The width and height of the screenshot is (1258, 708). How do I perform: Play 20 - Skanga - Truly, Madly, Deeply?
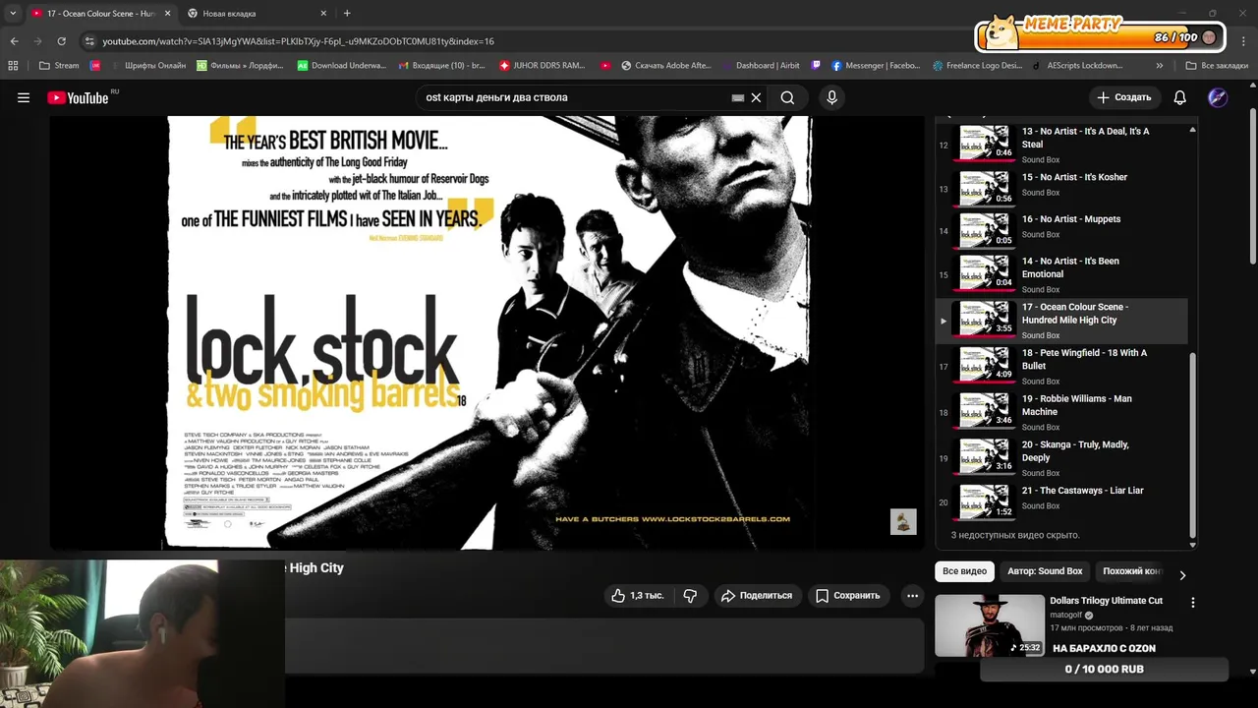1061,457
